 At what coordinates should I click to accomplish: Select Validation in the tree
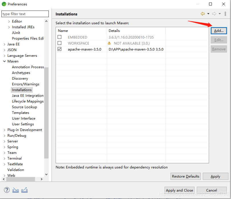[16, 170]
